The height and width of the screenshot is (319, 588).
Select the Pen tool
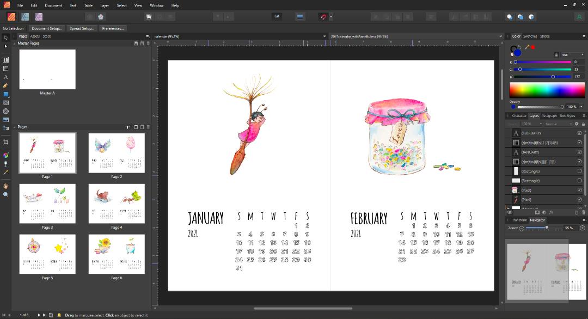pos(5,85)
